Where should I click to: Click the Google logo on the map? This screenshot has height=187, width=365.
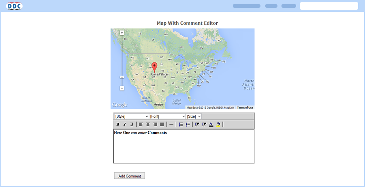120,105
